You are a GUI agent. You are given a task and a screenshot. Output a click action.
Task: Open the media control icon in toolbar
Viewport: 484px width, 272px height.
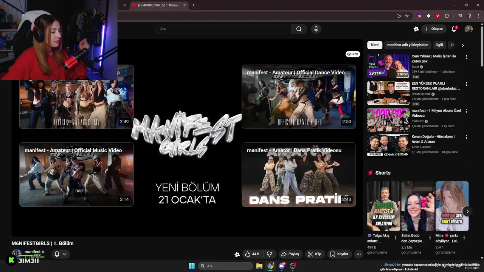(460, 16)
